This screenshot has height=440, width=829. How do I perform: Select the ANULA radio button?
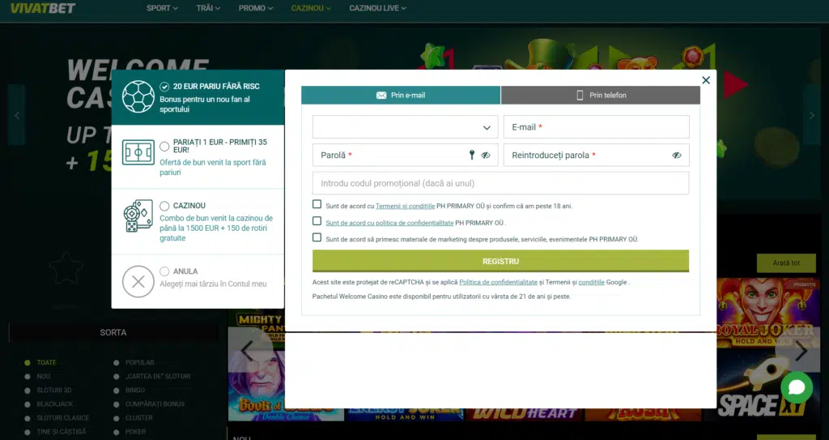164,271
